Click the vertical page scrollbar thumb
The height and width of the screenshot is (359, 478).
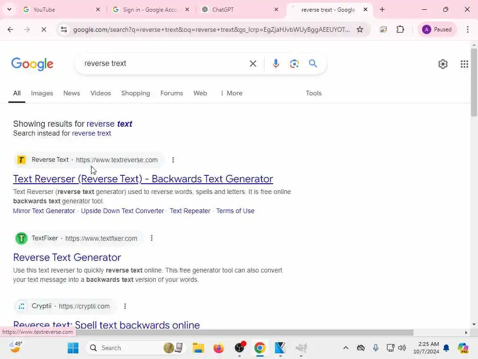(x=474, y=82)
